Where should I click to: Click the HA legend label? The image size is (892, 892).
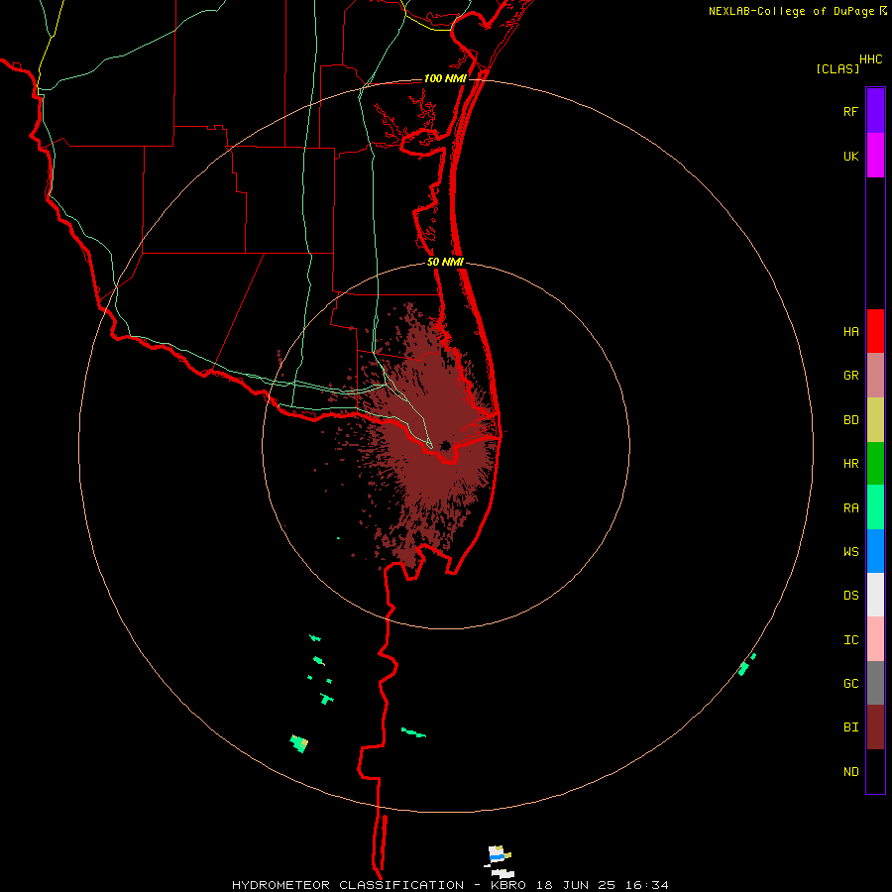tap(850, 332)
